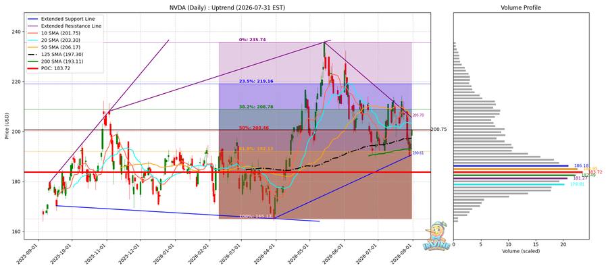
Task: Click the '2026-05-01' date axis label
Action: tap(299, 254)
